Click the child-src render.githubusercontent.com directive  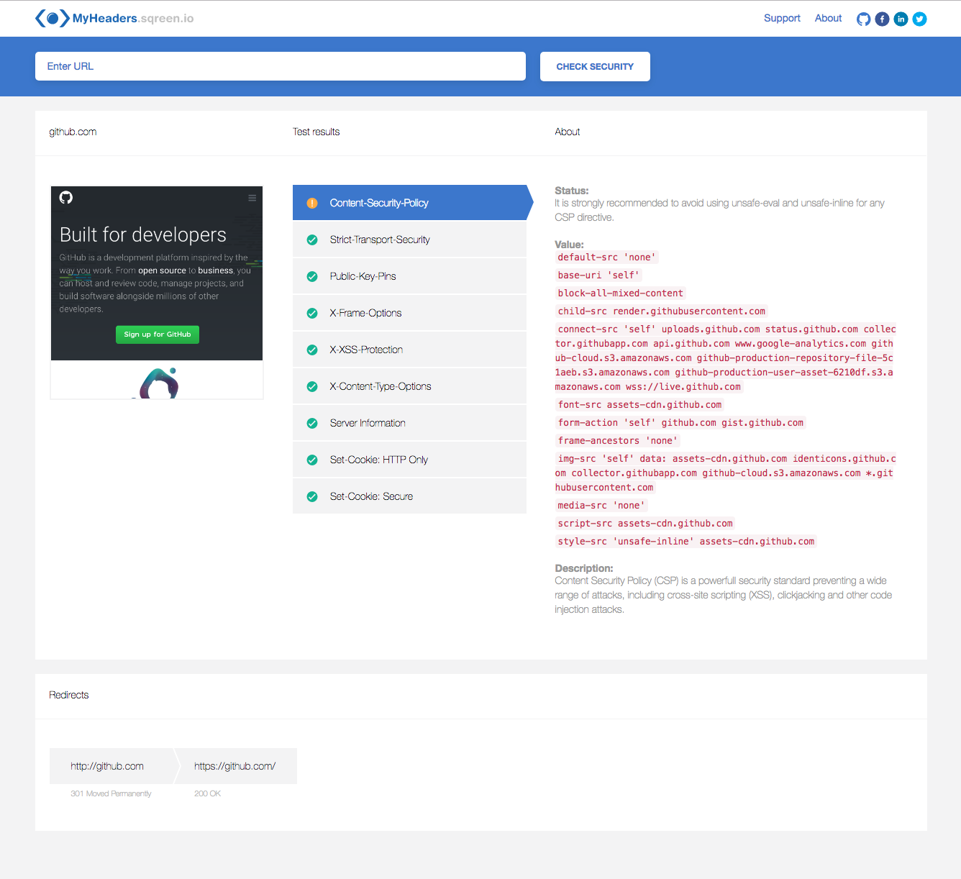[662, 311]
